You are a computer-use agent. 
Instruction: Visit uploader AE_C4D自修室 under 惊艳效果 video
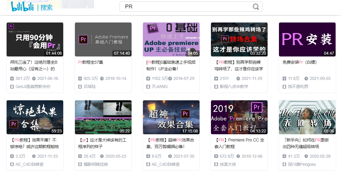click(29, 164)
